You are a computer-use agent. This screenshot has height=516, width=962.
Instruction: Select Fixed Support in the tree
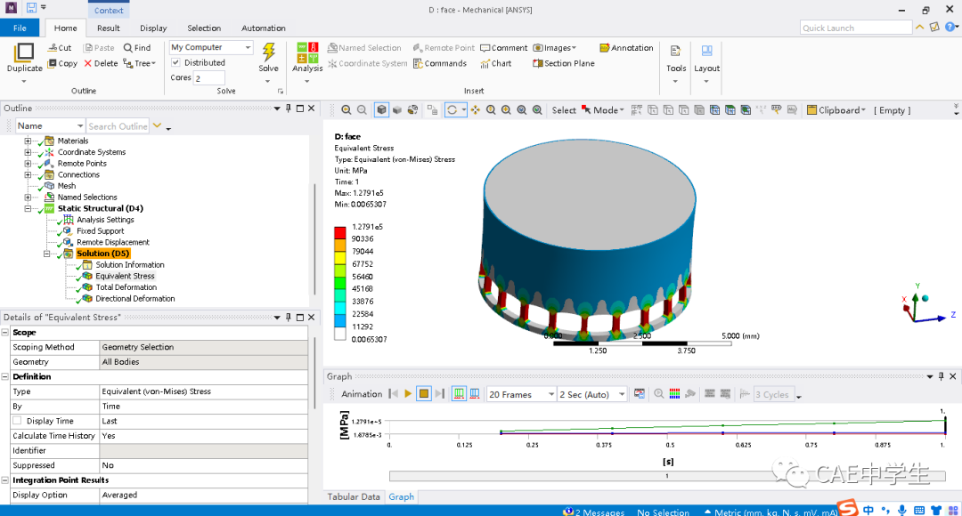pos(100,231)
